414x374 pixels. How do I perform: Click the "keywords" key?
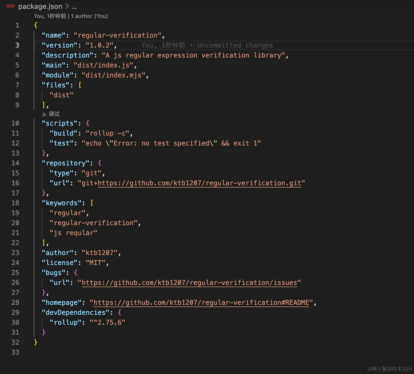(62, 203)
